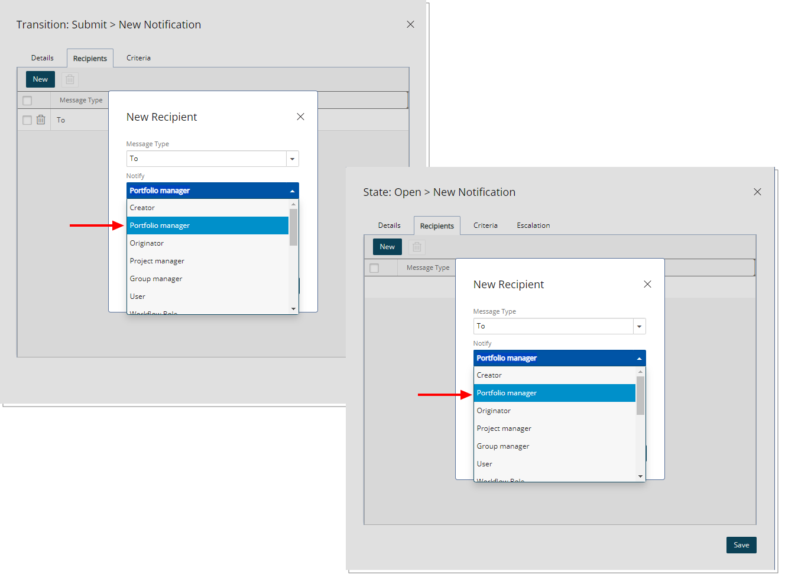Choose 'Project manager' in State: Open Notify list
The width and height of the screenshot is (785, 580).
pyautogui.click(x=504, y=428)
